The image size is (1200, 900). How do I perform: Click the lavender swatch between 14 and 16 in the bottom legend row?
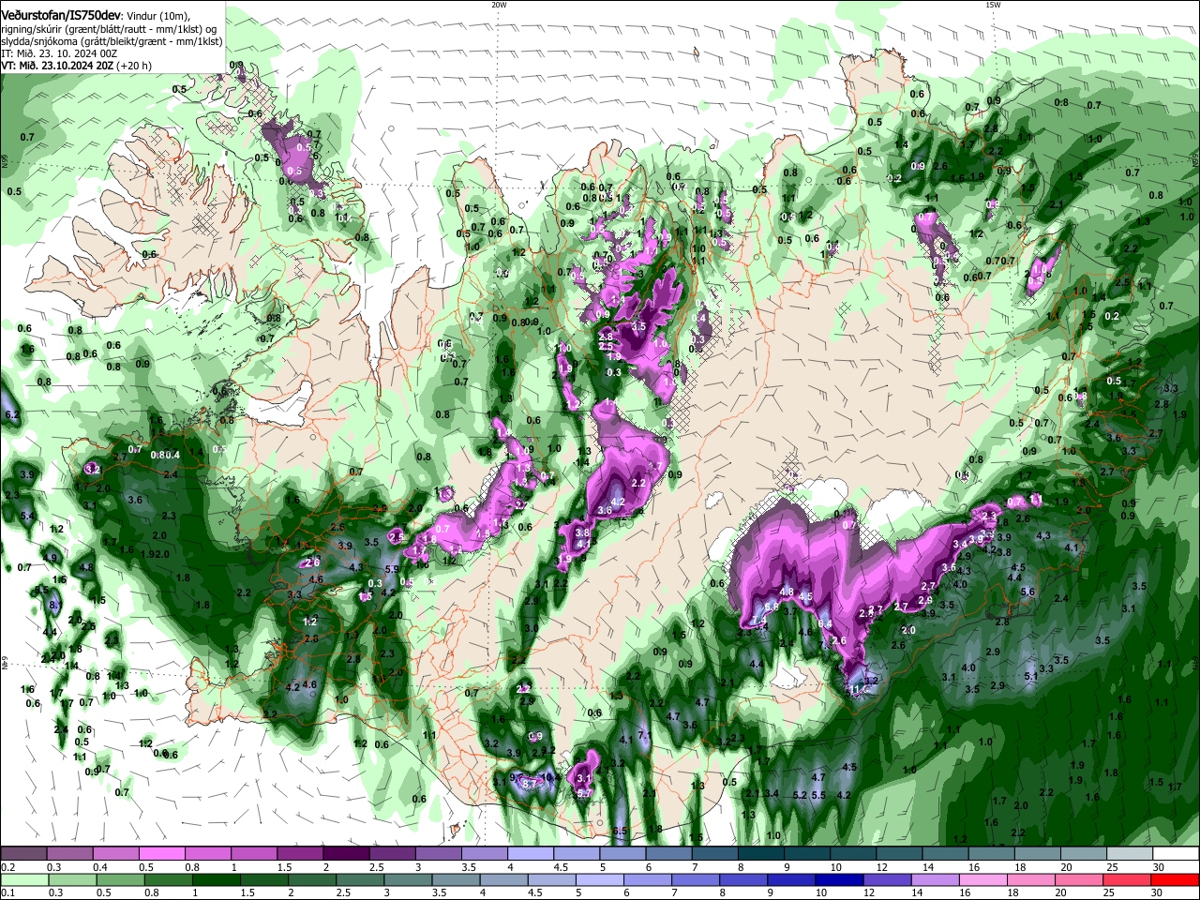935,879
